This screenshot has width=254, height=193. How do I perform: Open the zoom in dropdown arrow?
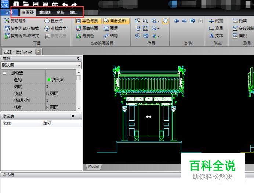tap(158, 21)
